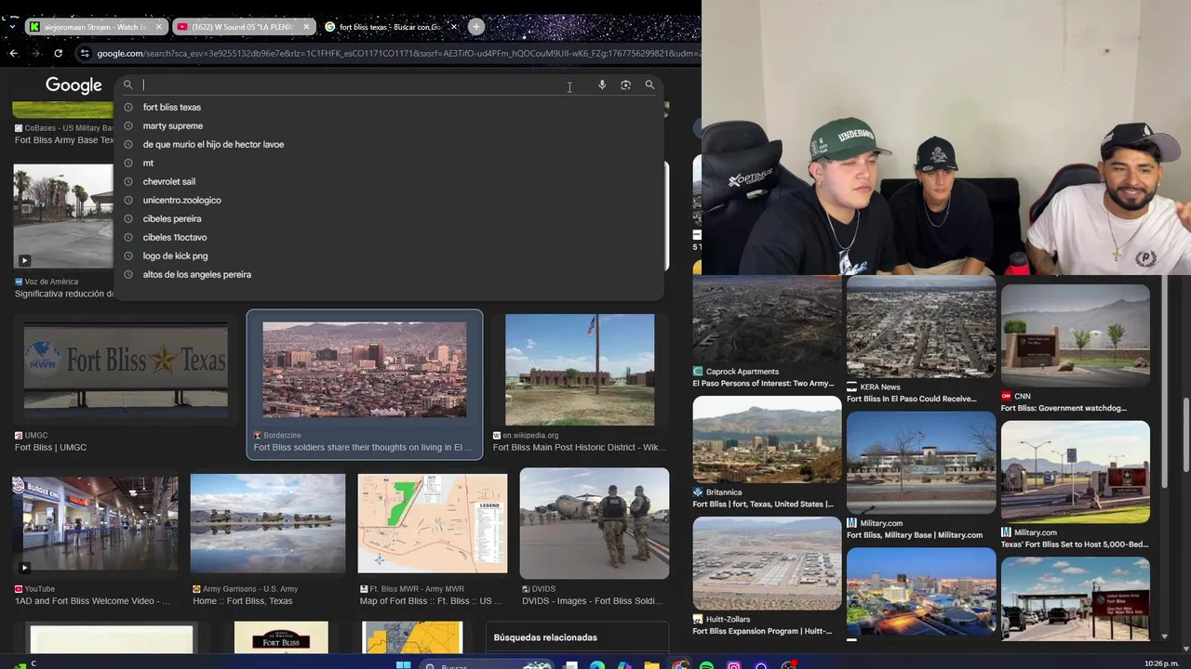Open the YouTube 1AD Welcome Video thumbnail

click(x=95, y=525)
